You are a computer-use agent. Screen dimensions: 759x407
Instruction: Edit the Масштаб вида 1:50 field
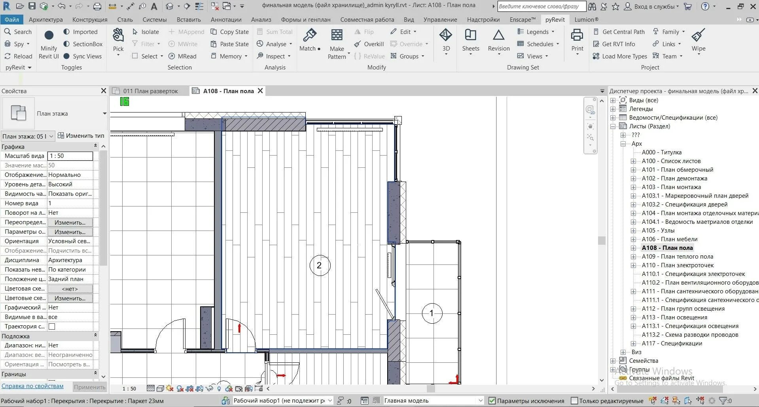[x=70, y=156]
